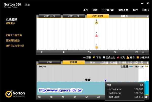Click iedit_.exe in process popup
The height and width of the screenshot is (102, 152).
113,97
